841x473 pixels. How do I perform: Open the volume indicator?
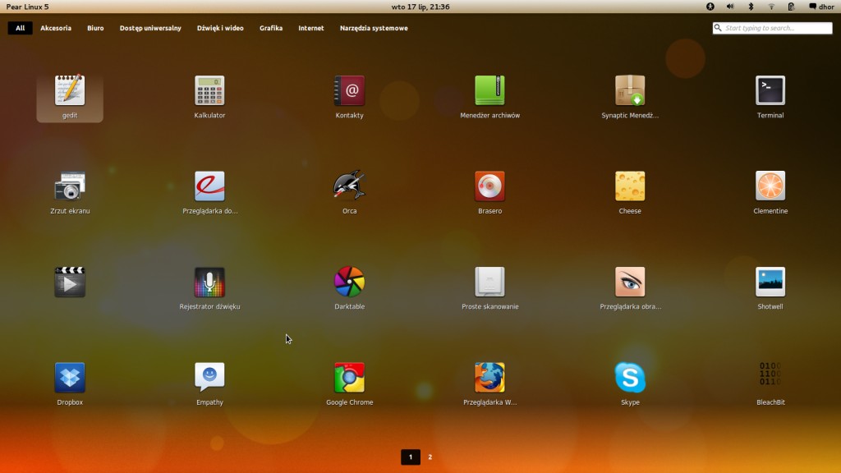click(x=730, y=7)
